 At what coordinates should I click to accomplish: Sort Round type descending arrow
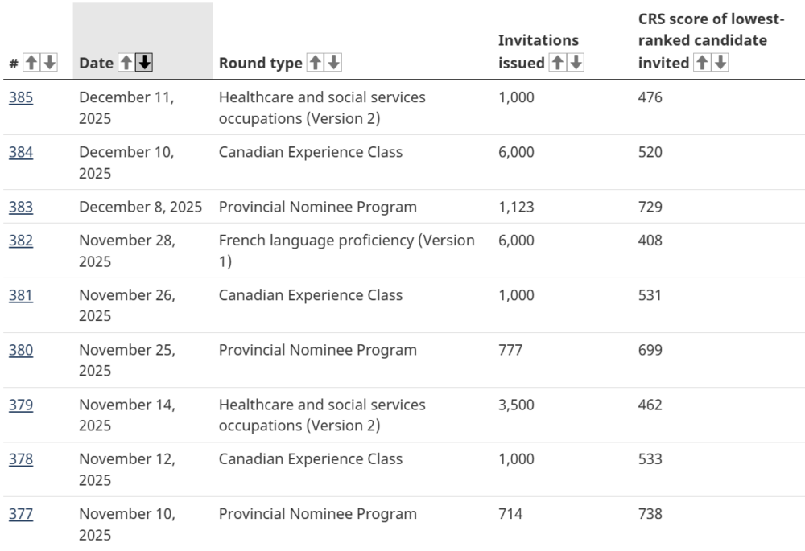(x=333, y=63)
